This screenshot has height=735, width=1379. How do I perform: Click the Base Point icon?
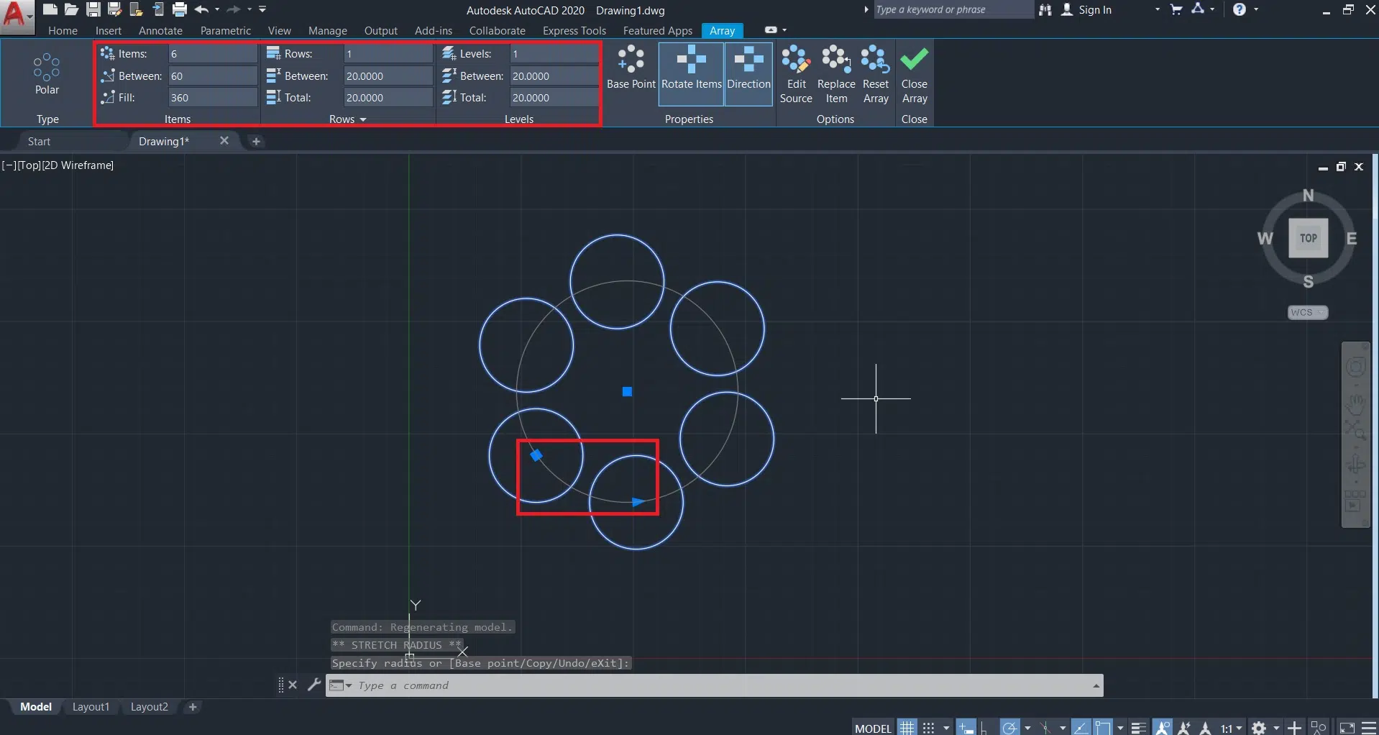(631, 68)
